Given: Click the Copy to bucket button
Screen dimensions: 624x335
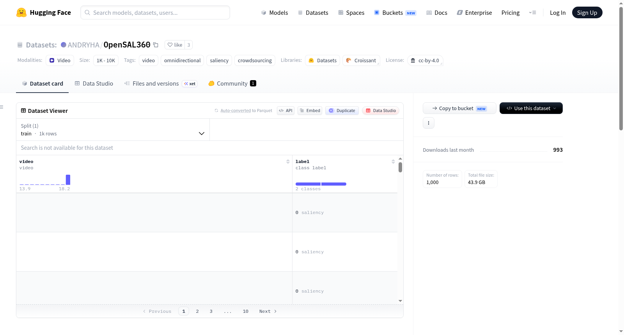Looking at the screenshot, I should coord(459,108).
